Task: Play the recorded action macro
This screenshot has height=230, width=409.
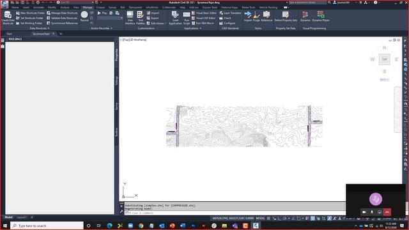Action: point(102,13)
